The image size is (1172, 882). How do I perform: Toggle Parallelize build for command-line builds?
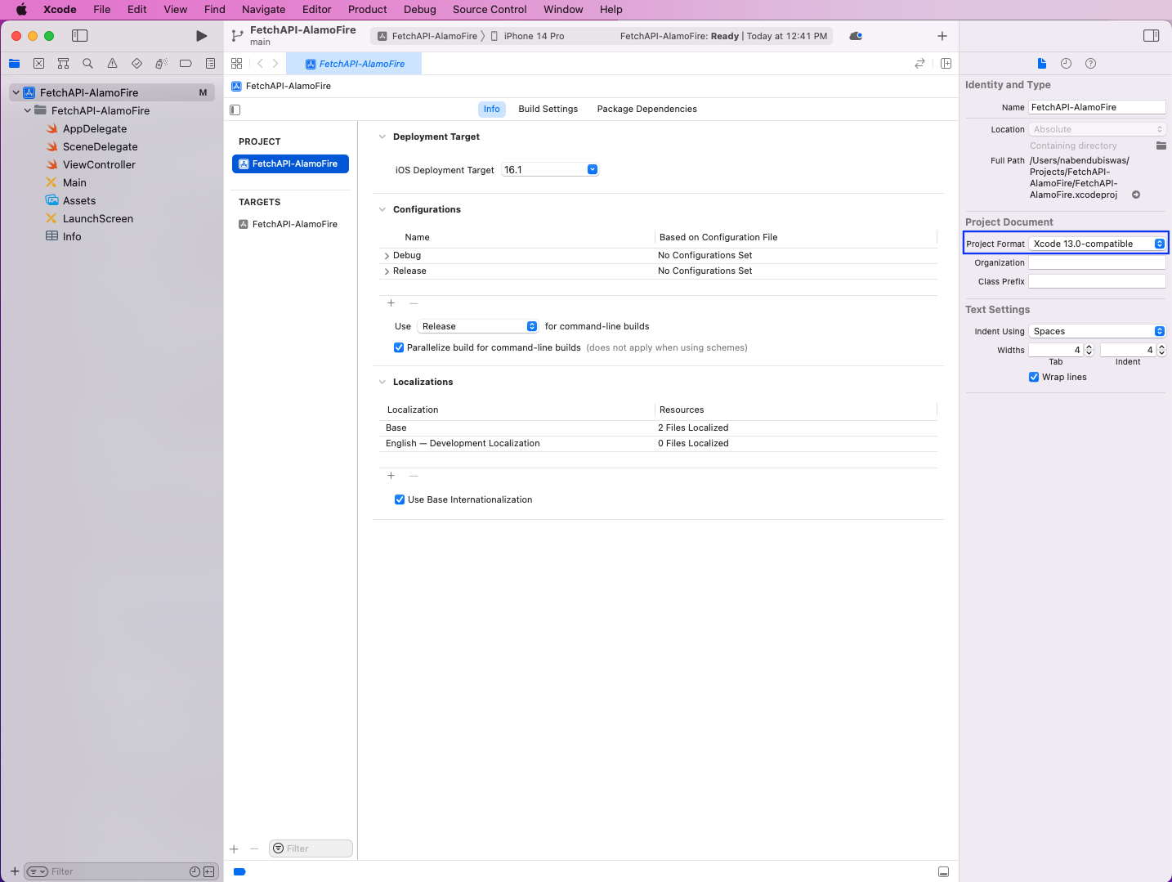pyautogui.click(x=399, y=347)
